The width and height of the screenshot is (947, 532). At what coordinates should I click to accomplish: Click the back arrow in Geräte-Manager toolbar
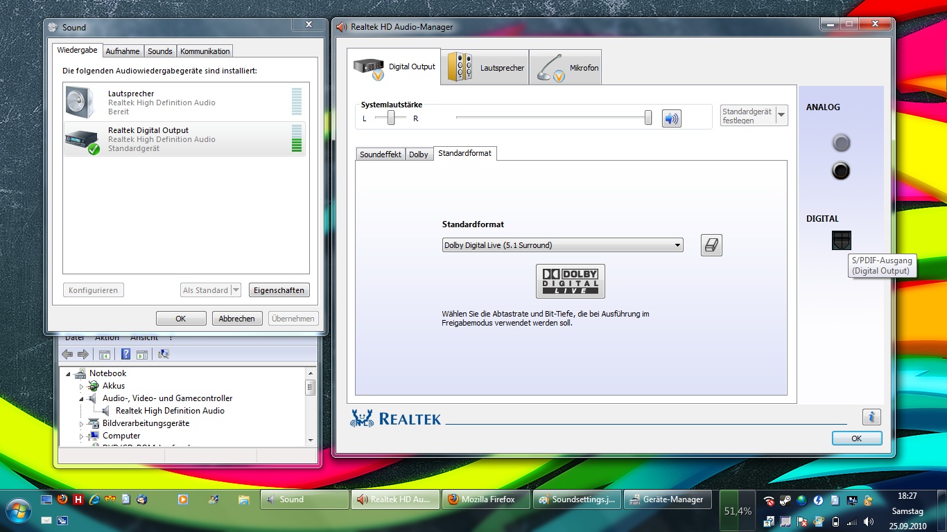tap(67, 354)
